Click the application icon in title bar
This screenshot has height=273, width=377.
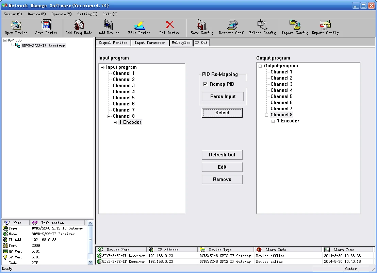point(5,5)
